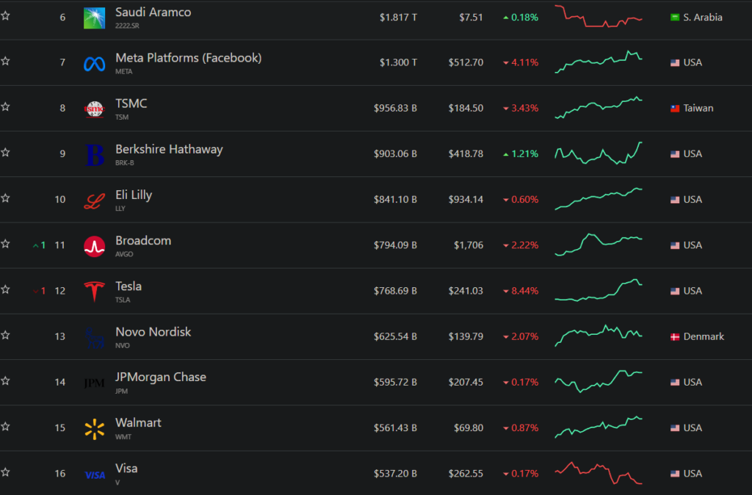Click the Taiwan country label
Image resolution: width=752 pixels, height=495 pixels.
tap(698, 109)
